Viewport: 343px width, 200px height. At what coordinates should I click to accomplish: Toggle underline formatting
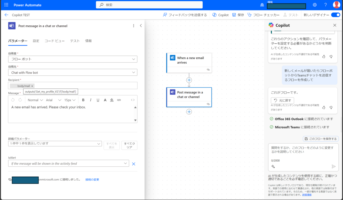coord(98,100)
